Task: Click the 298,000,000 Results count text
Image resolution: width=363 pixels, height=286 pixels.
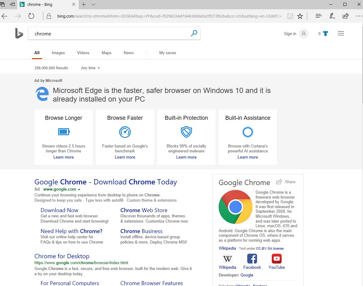Action: (x=51, y=68)
